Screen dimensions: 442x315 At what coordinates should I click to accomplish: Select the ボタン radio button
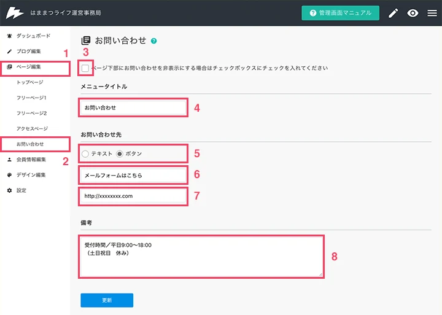pos(120,154)
